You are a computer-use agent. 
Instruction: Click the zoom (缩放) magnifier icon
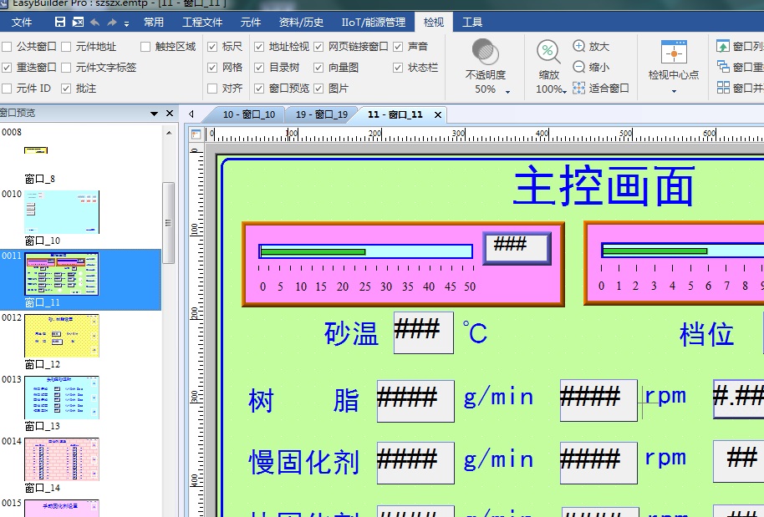[549, 52]
